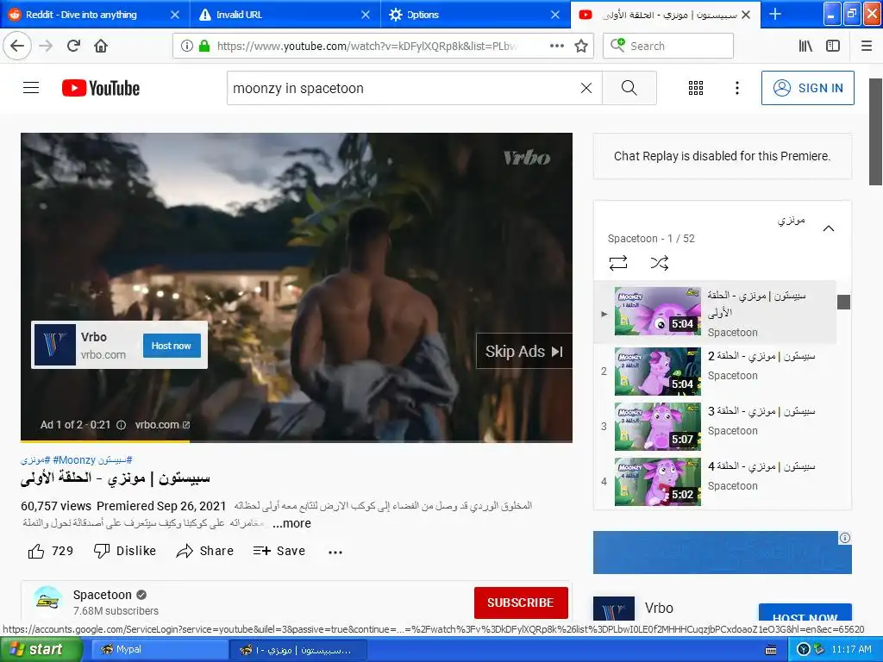The image size is (883, 662).
Task: Open more actions ellipsis below video
Action: pyautogui.click(x=335, y=553)
